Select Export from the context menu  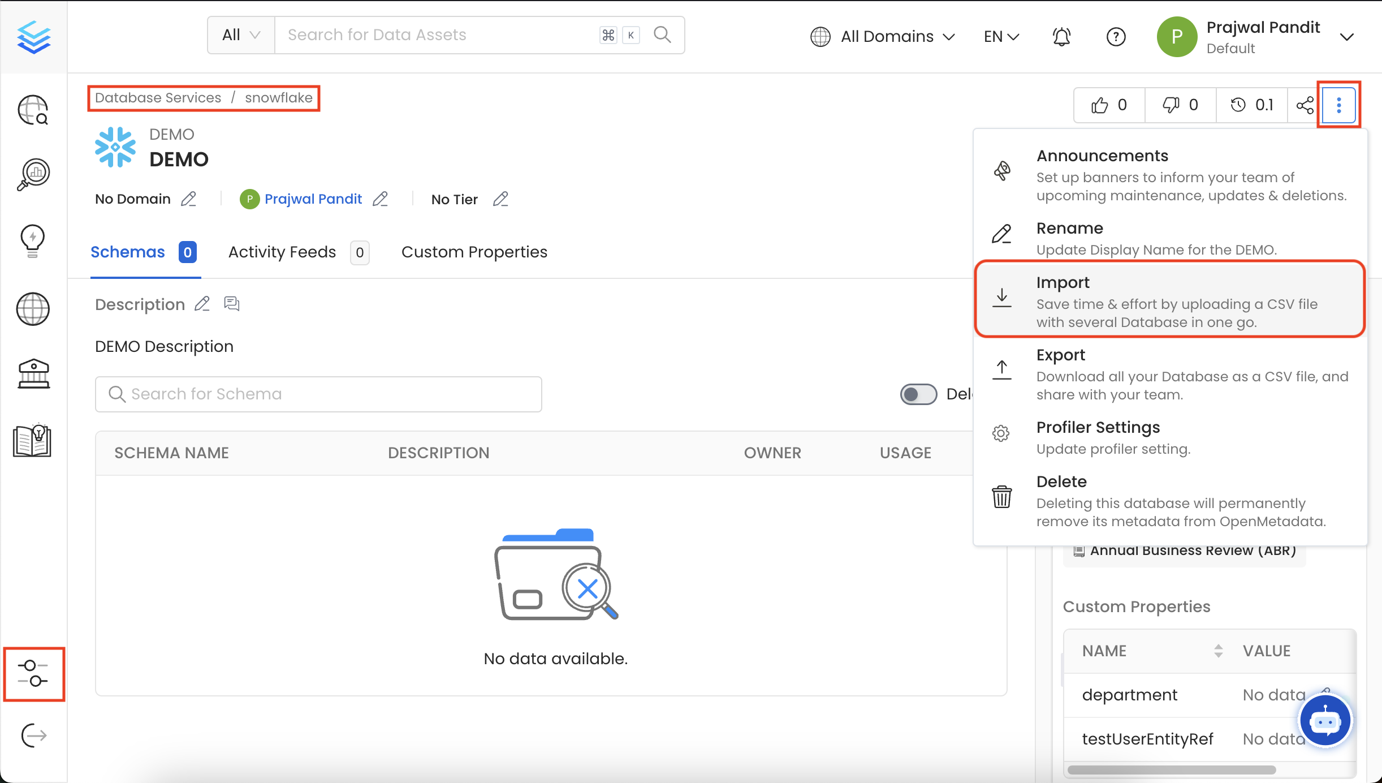coord(1060,355)
